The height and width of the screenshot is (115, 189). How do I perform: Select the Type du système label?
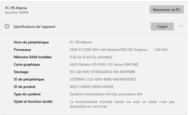[x=27, y=94]
